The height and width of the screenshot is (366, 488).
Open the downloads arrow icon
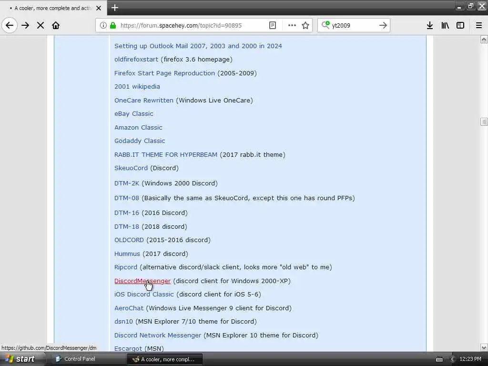click(430, 25)
